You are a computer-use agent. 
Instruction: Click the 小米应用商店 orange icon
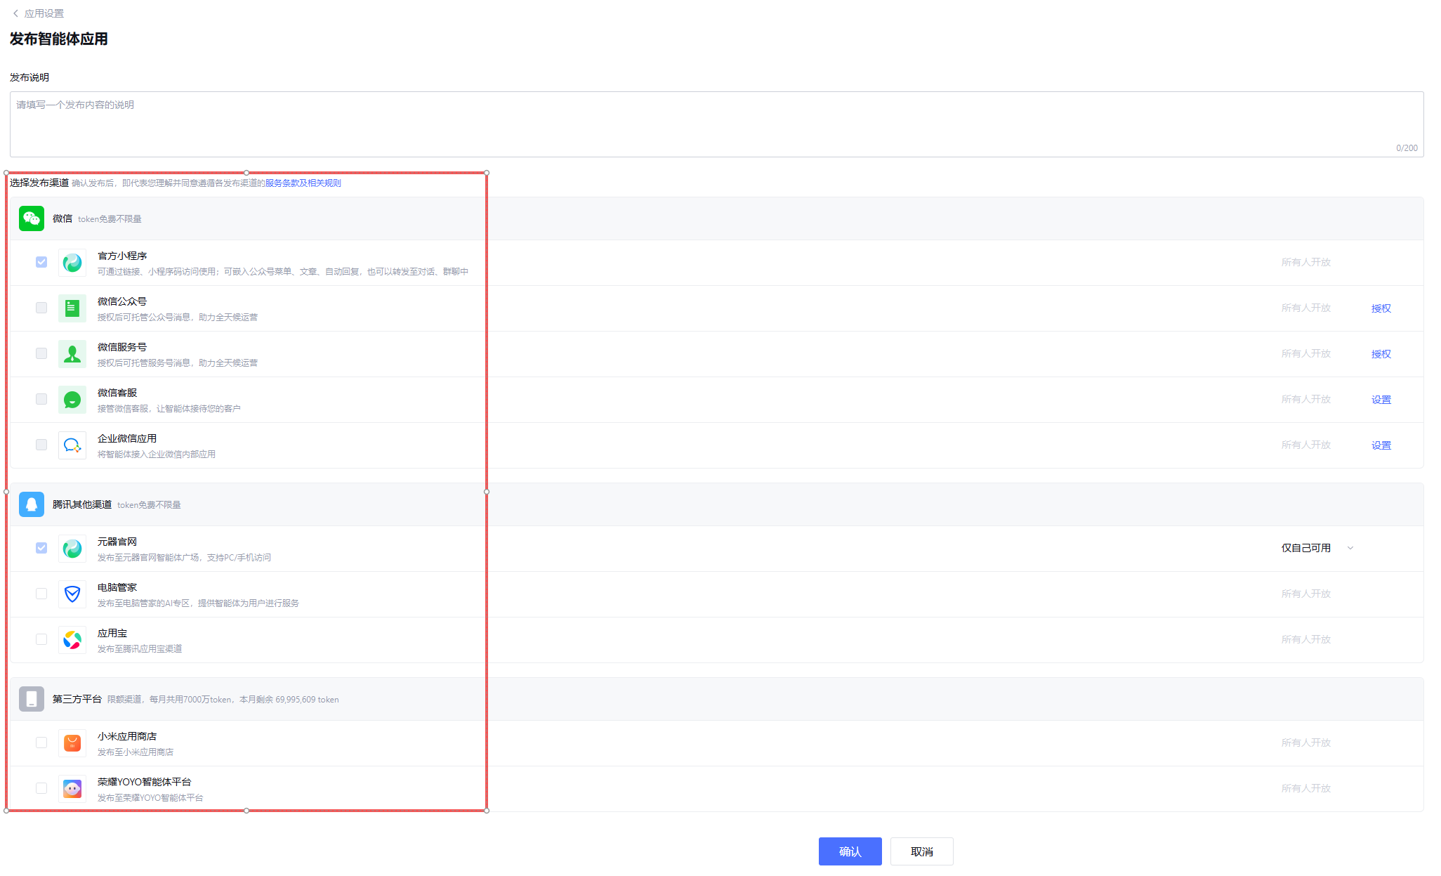pos(72,743)
